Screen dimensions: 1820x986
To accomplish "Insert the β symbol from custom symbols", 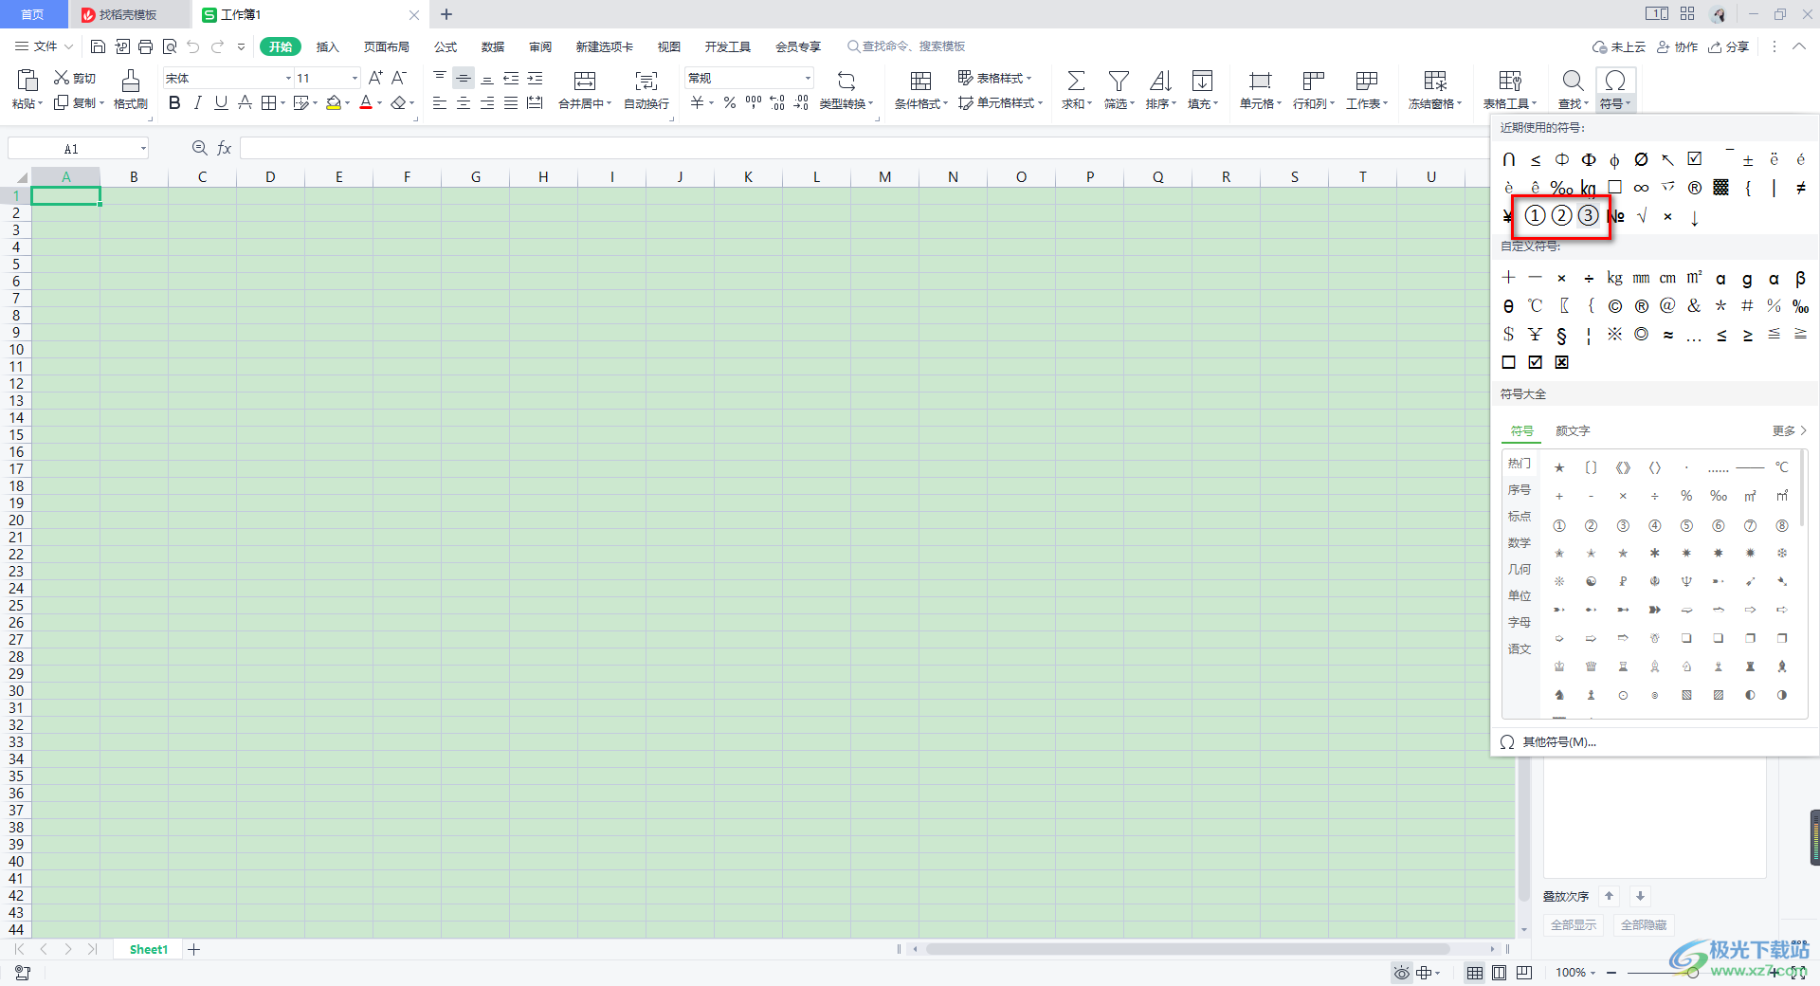I will point(1800,279).
